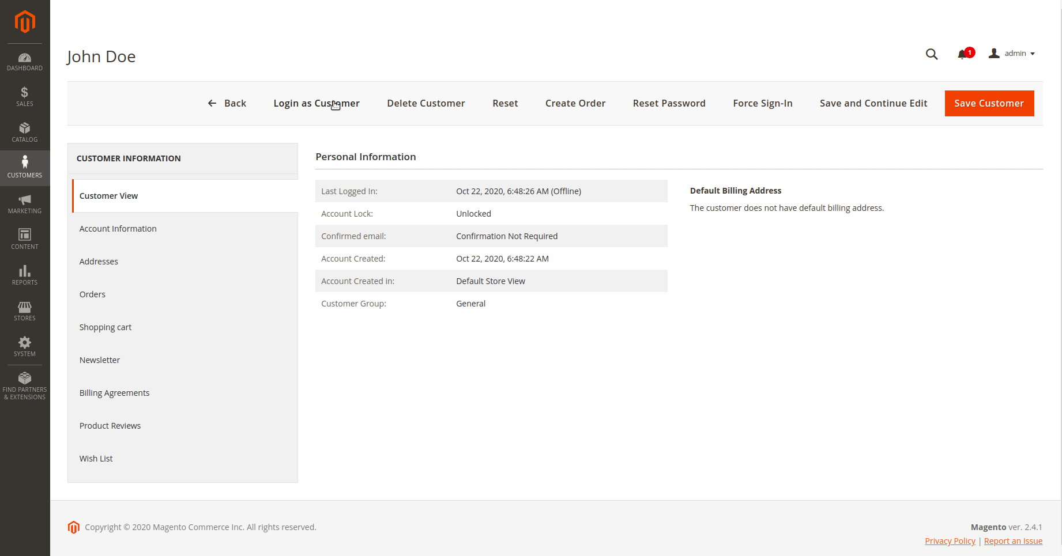Screen dimensions: 1062x556
Task: Open the Reports section
Action: [24, 275]
